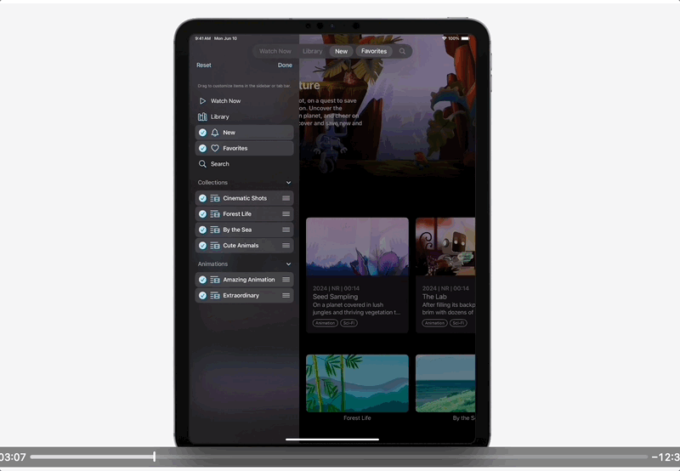Viewport: 680px width, 471px height.
Task: Uncheck the Cinematic Shots checkmark
Action: 202,198
